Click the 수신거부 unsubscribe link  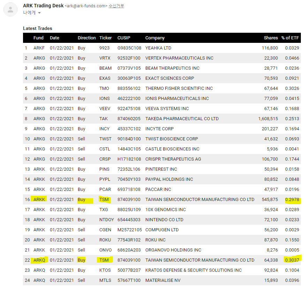pyautogui.click(x=116, y=6)
